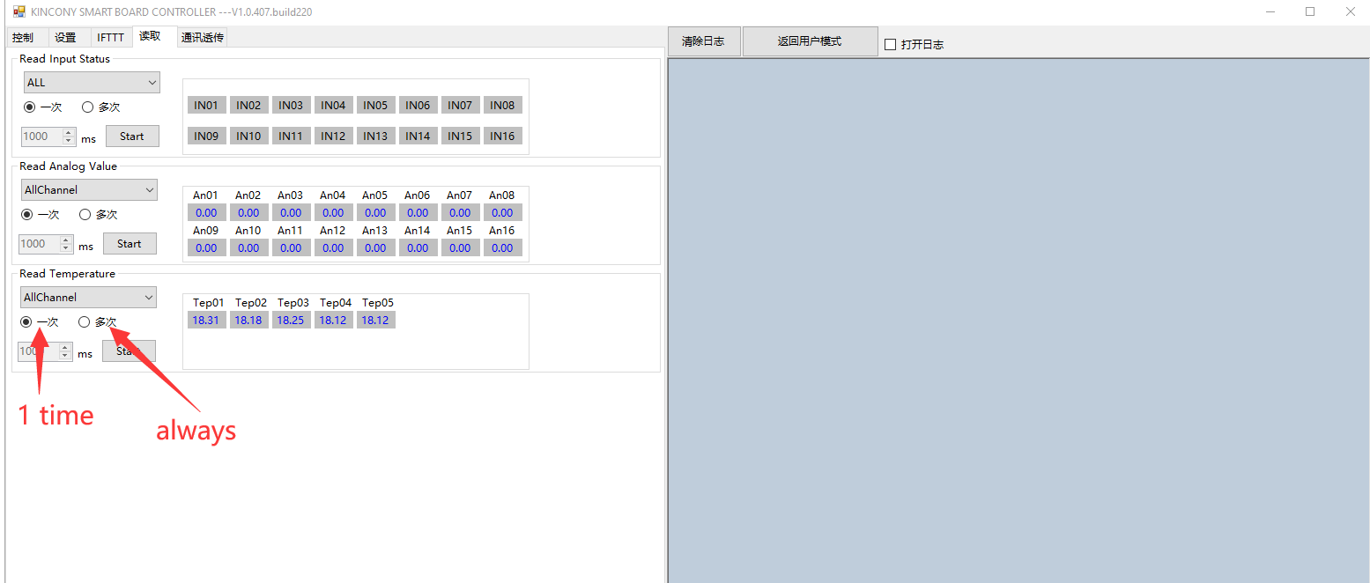Increase the Read Input Status interval stepper
Image resolution: width=1370 pixels, height=583 pixels.
[69, 133]
